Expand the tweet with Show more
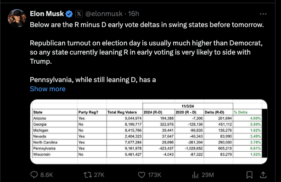This screenshot has height=182, width=281. coord(48,89)
